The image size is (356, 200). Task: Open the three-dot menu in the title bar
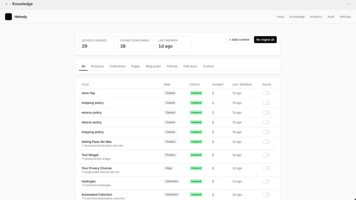tap(348, 4)
